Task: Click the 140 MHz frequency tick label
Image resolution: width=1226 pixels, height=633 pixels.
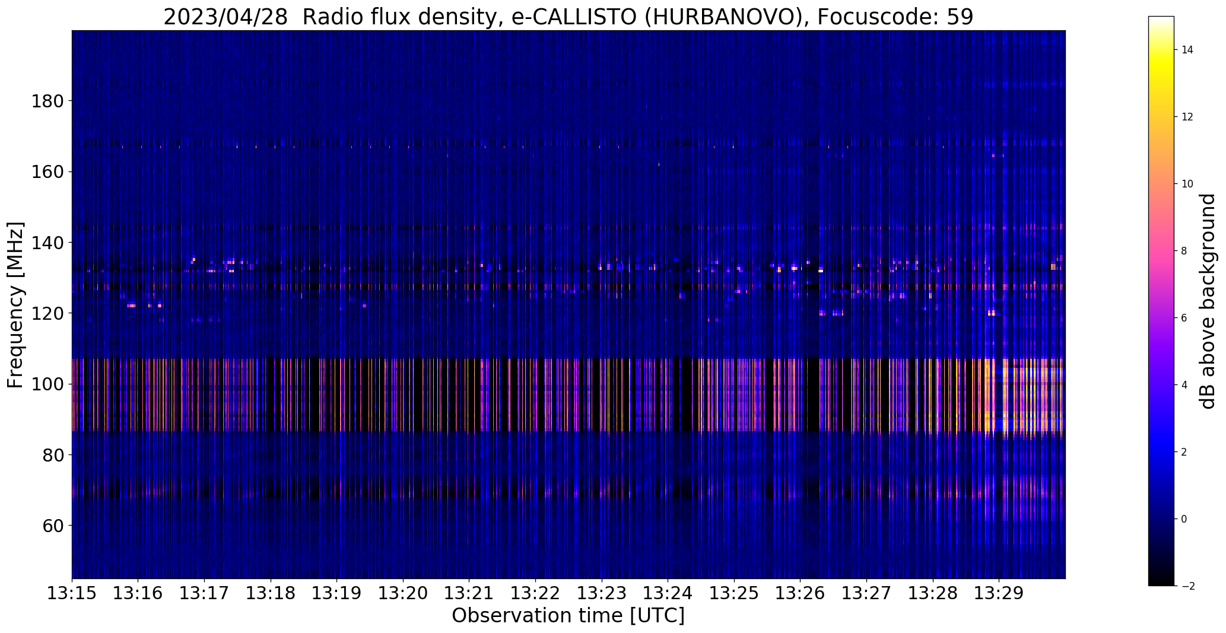Action: tap(46, 243)
